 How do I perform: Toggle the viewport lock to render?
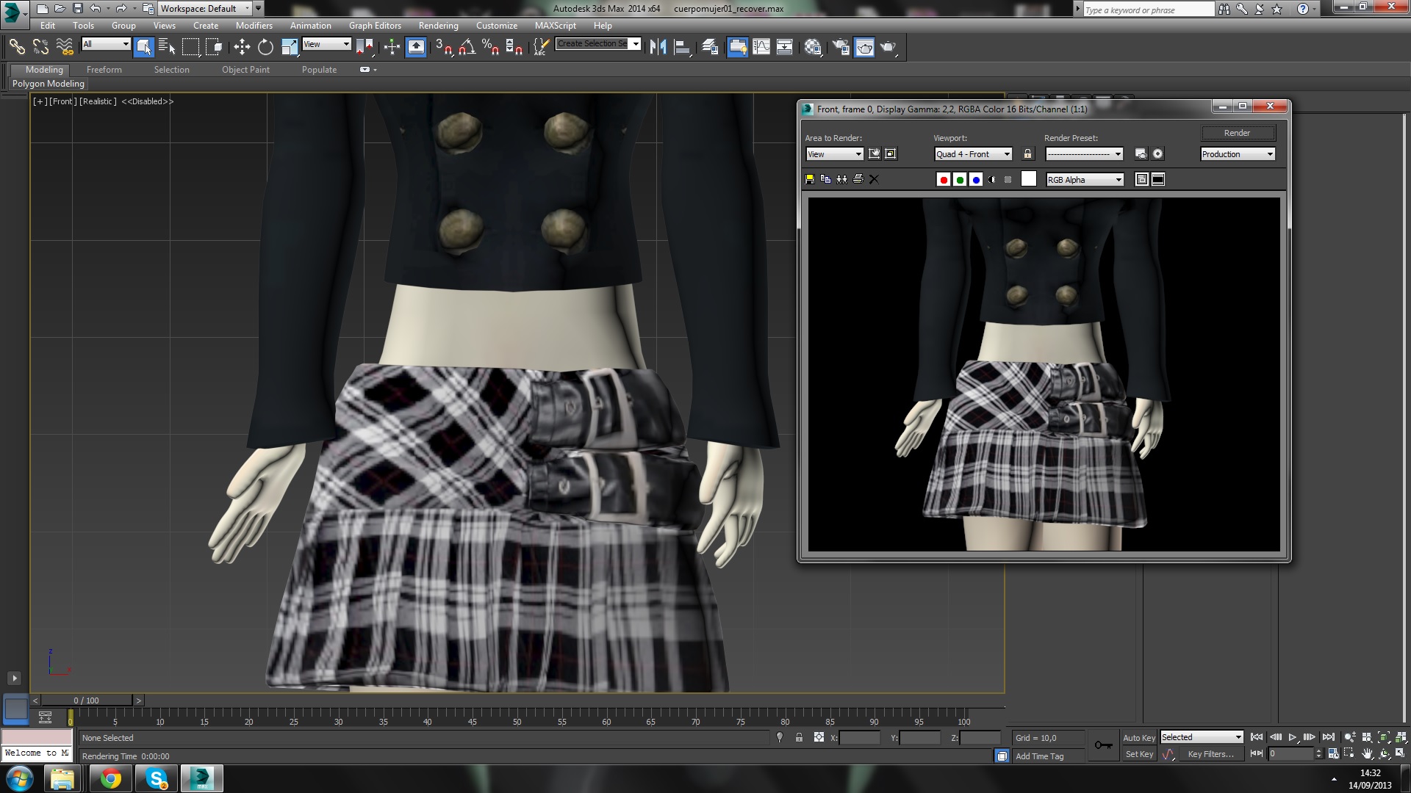1027,154
